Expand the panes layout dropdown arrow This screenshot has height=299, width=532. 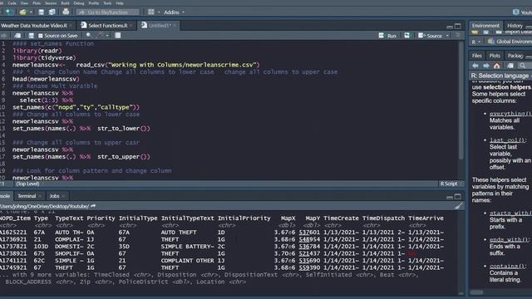159,12
